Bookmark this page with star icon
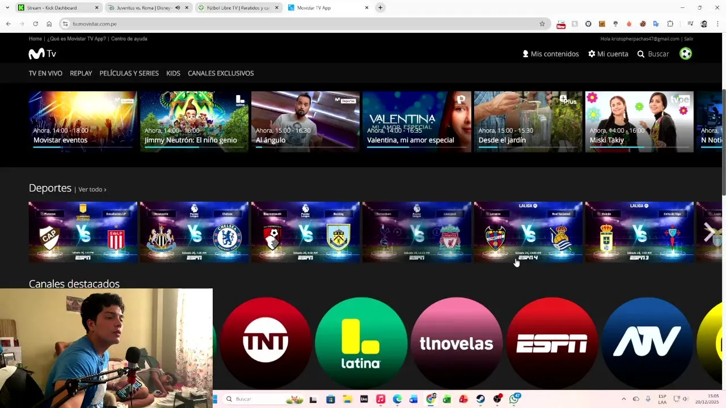The image size is (726, 408). (542, 24)
